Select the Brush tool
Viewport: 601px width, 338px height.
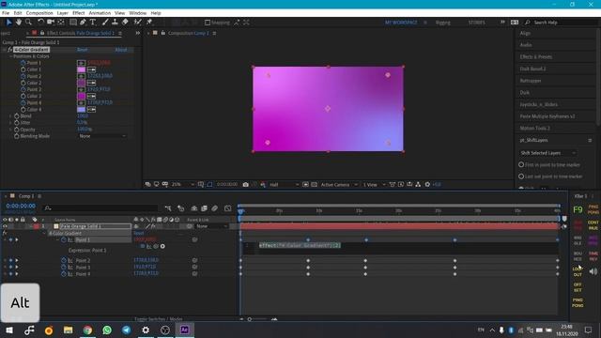click(105, 23)
